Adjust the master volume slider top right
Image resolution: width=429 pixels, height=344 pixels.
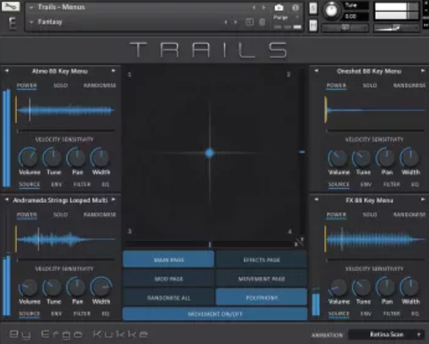(397, 28)
